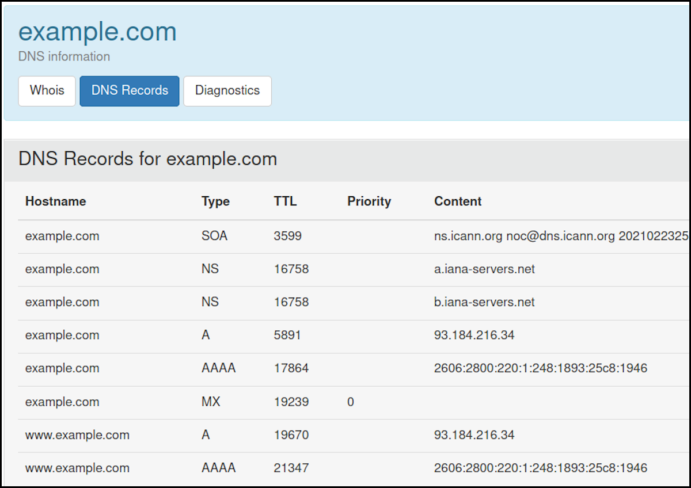
Task: Select 93.184.216.34 in the TTL 19670 row
Action: click(x=474, y=435)
